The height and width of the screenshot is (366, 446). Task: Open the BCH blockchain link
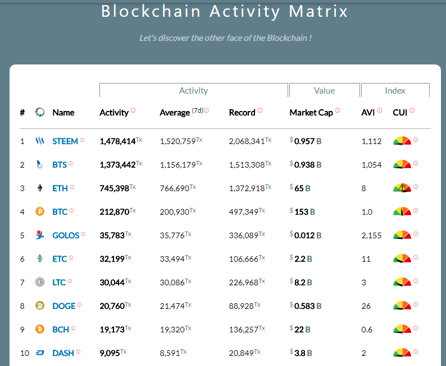61,330
